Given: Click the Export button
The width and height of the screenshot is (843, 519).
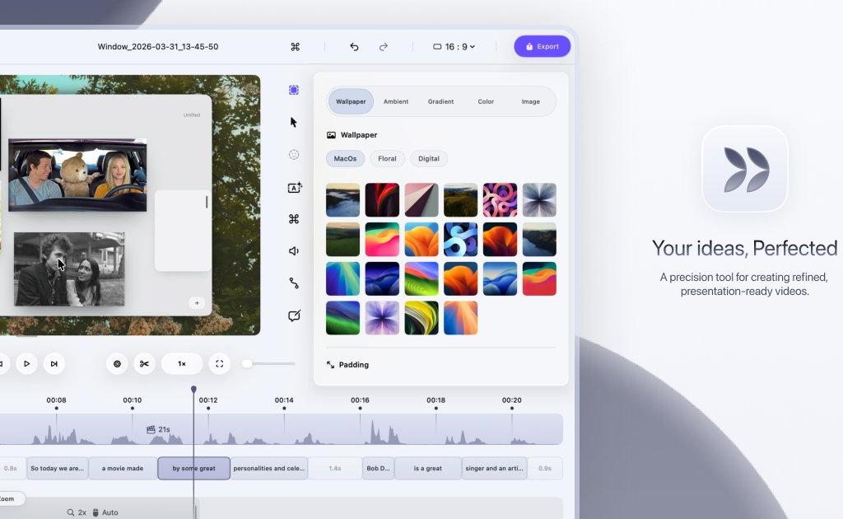Looking at the screenshot, I should (x=542, y=46).
